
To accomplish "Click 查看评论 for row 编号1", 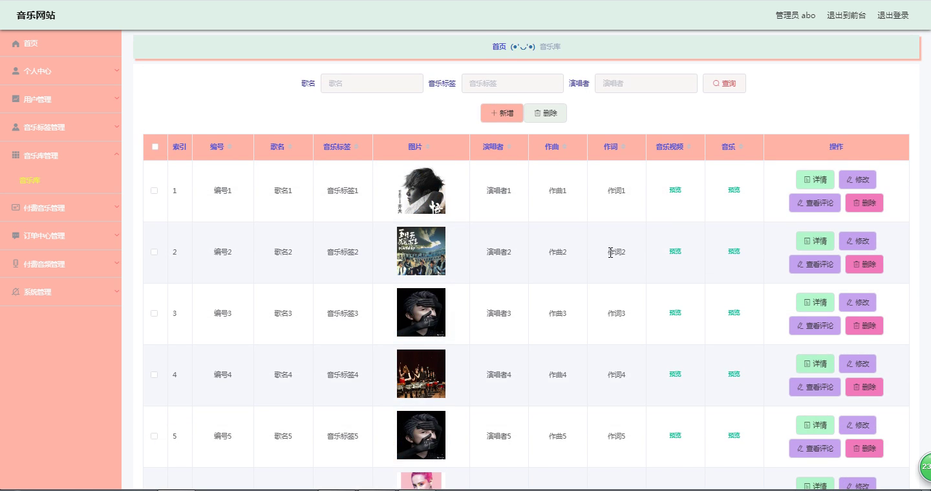I will [x=815, y=203].
